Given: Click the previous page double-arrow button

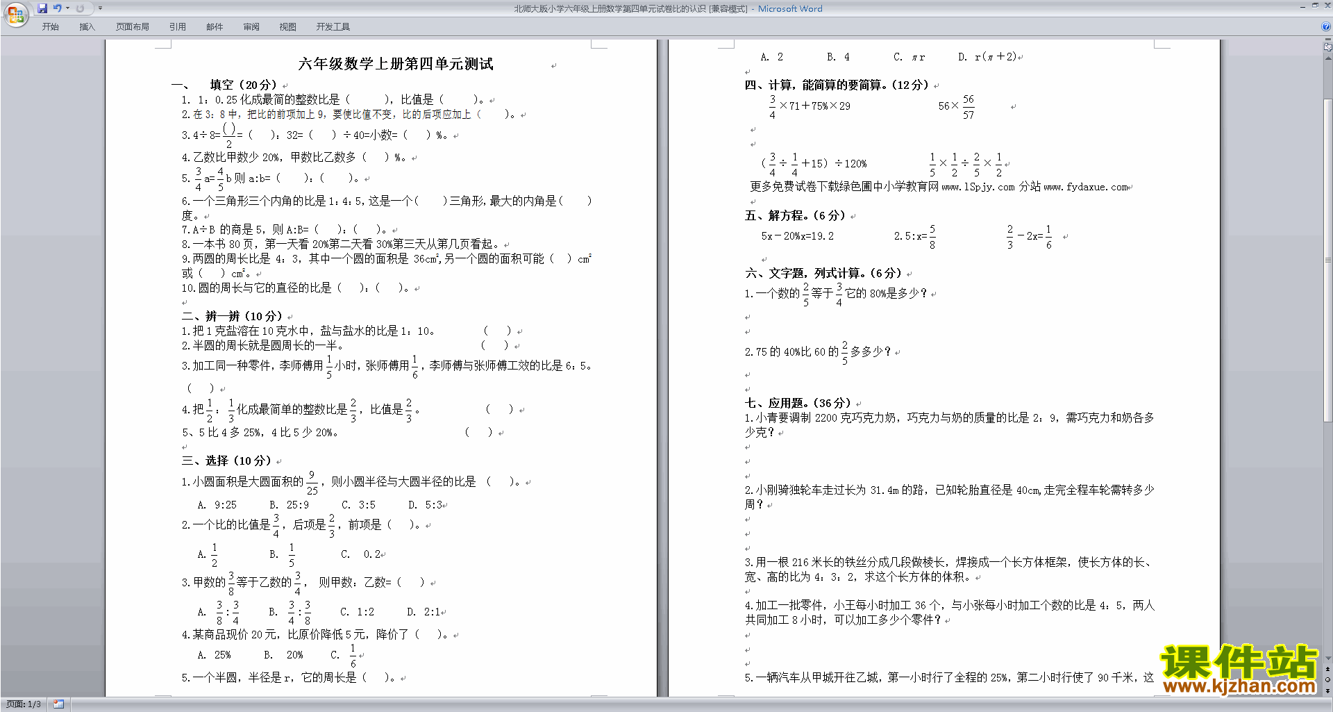Looking at the screenshot, I should coord(1328,669).
